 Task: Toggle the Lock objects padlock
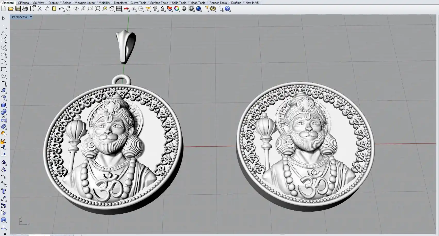pos(162,9)
